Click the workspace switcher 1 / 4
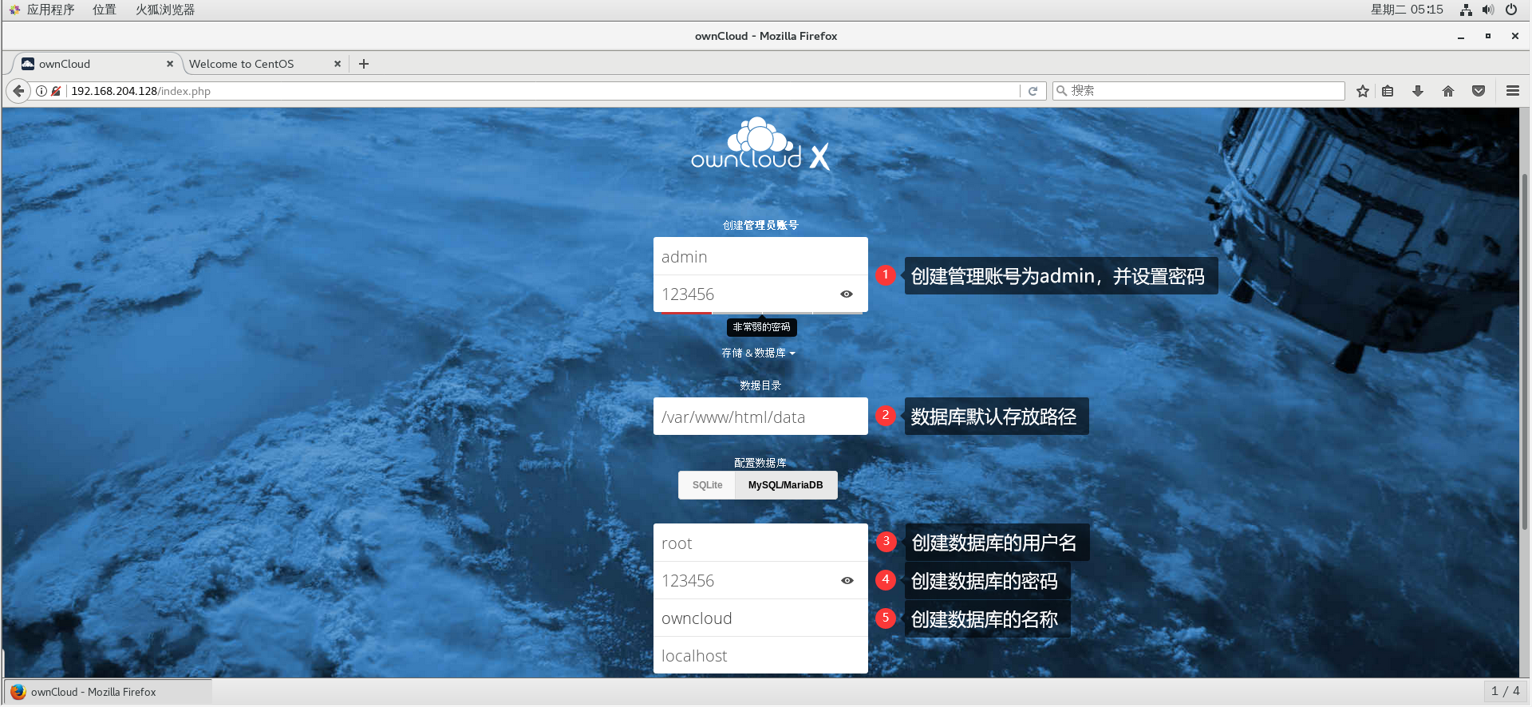 1505,691
